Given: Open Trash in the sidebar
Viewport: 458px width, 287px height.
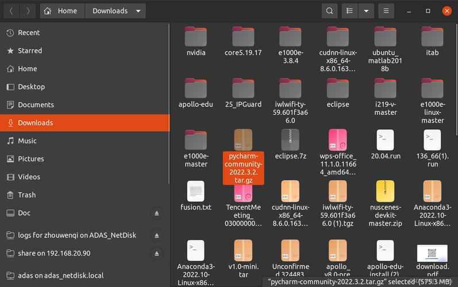Looking at the screenshot, I should click(84, 195).
